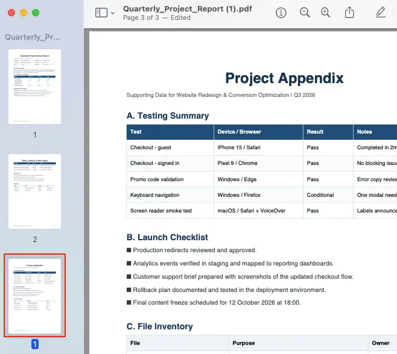
Task: Maximize the window with green button
Action: [36, 13]
